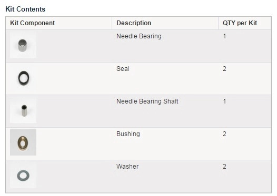Click the Kit Component column header
277x196 pixels.
click(x=32, y=23)
